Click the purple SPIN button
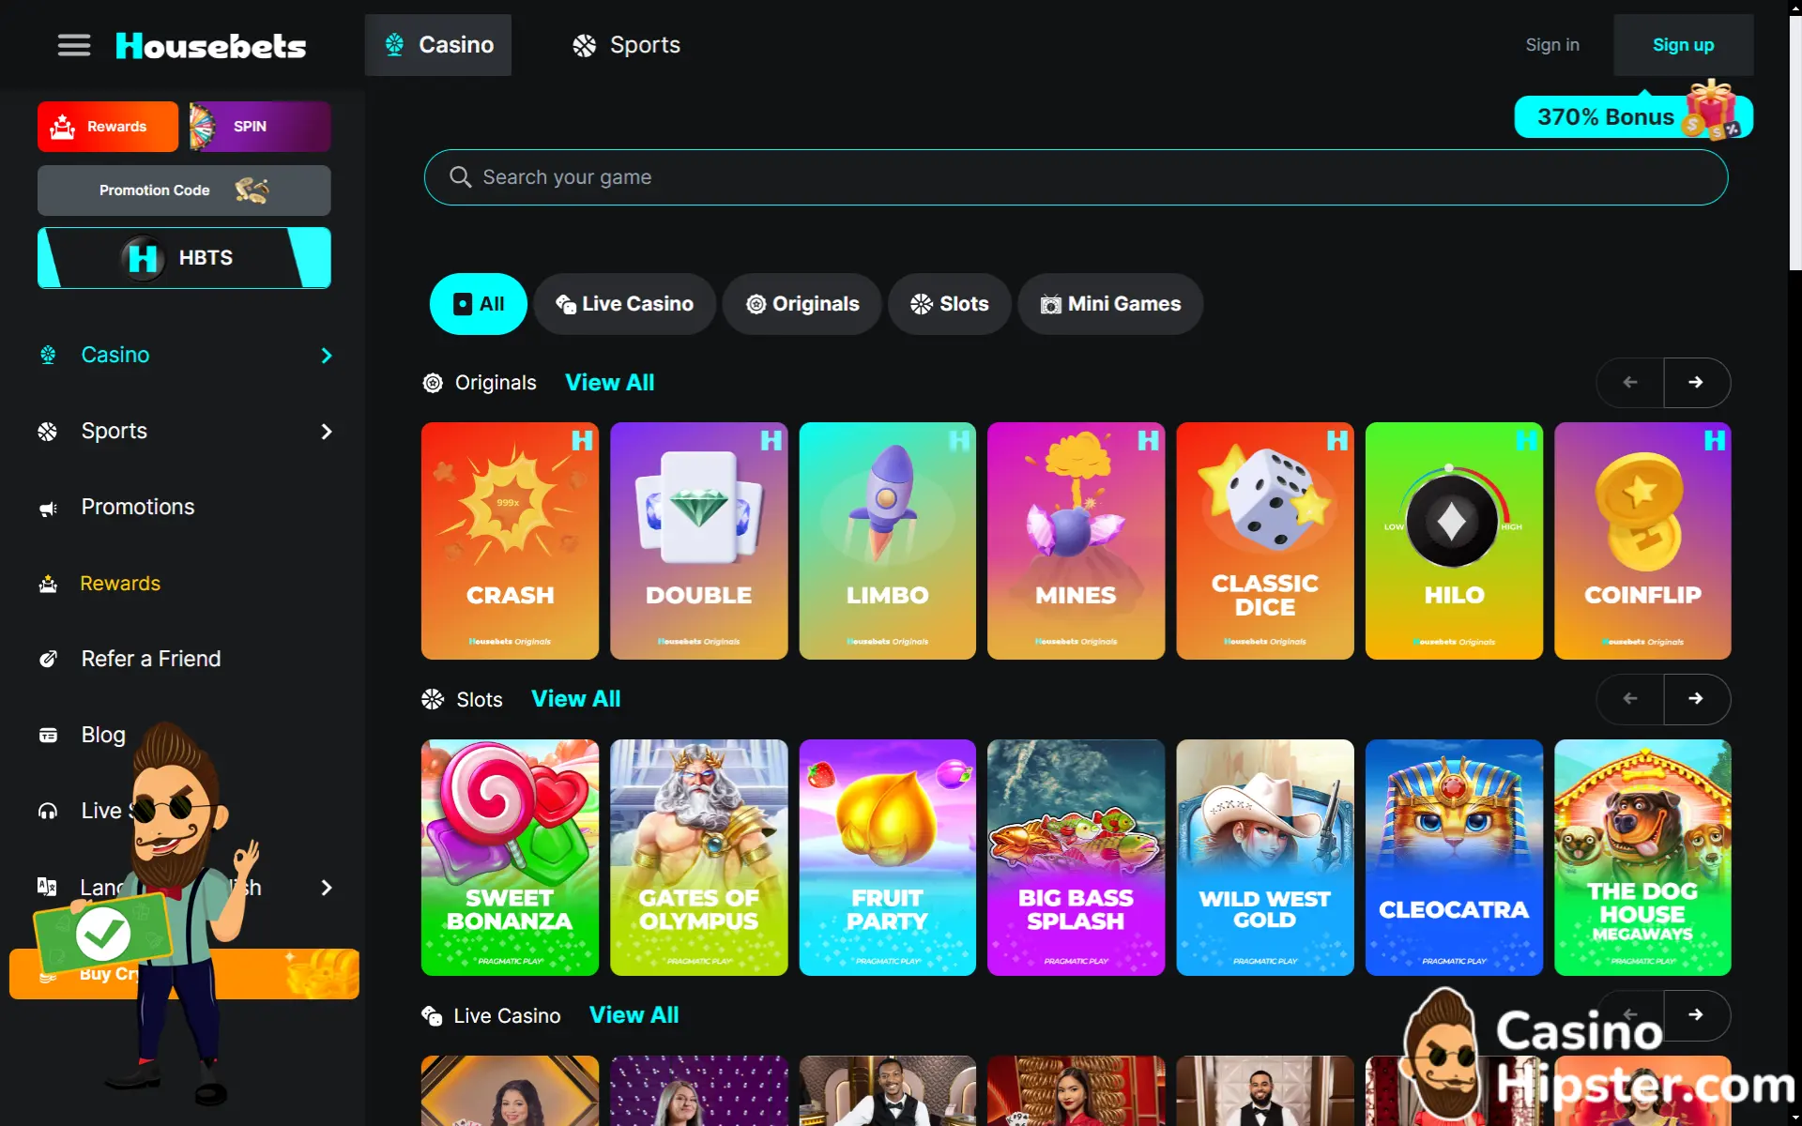1802x1126 pixels. click(260, 127)
